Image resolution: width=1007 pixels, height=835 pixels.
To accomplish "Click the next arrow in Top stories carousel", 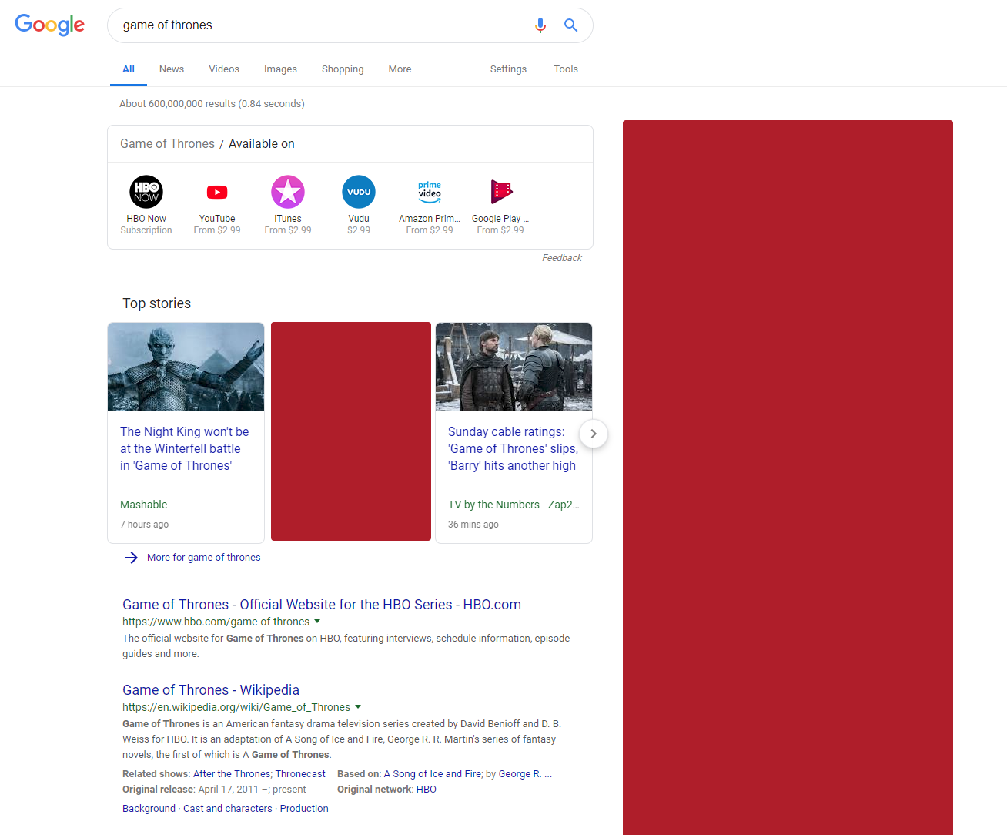I will (x=594, y=434).
